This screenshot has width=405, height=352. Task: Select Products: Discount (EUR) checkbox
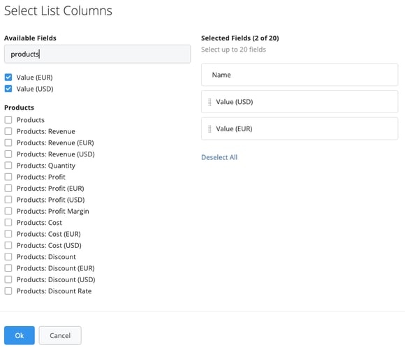pyautogui.click(x=8, y=268)
